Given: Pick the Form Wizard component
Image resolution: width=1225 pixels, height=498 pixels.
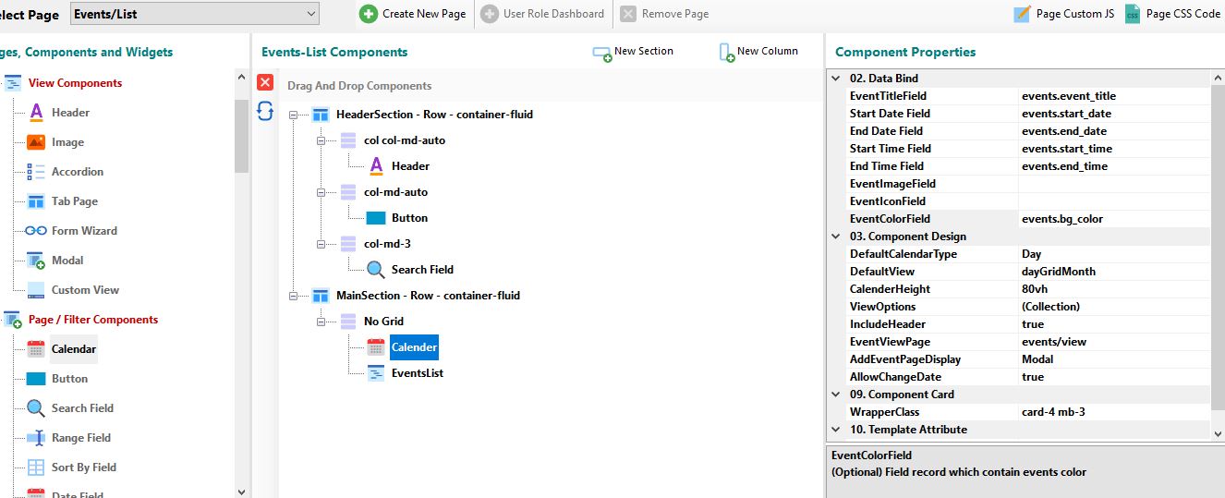Looking at the screenshot, I should point(83,231).
